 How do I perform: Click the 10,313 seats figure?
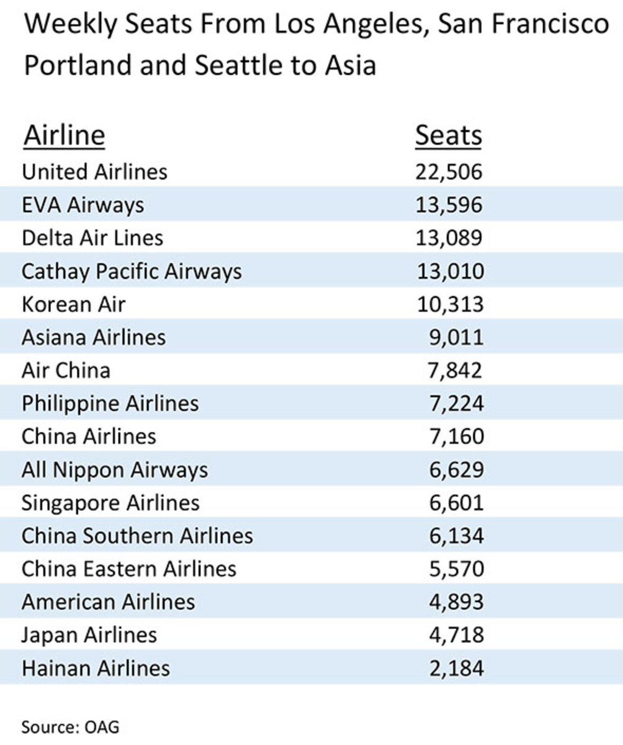448,304
